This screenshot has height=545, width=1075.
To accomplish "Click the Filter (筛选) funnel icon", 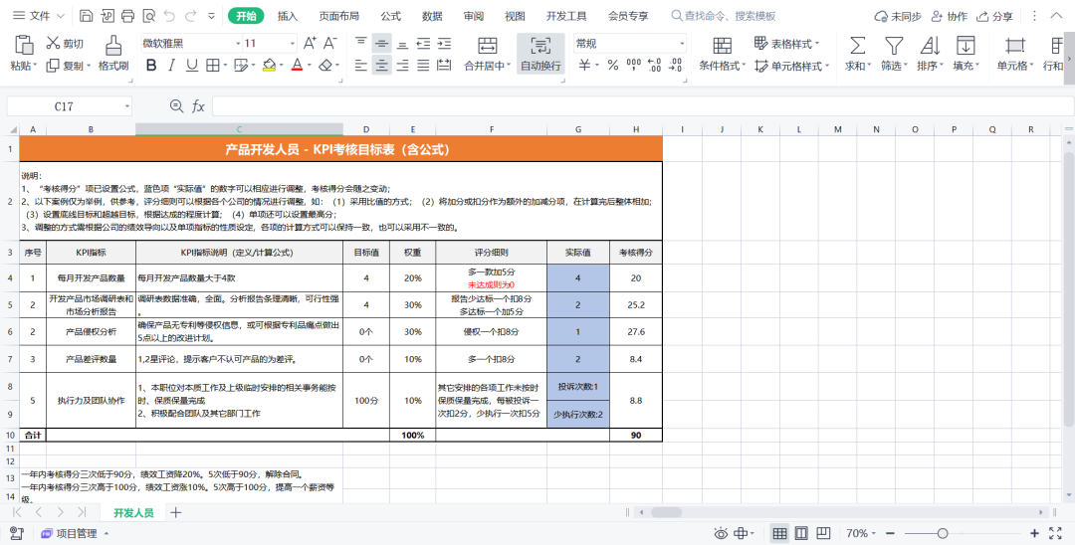I will [x=894, y=45].
